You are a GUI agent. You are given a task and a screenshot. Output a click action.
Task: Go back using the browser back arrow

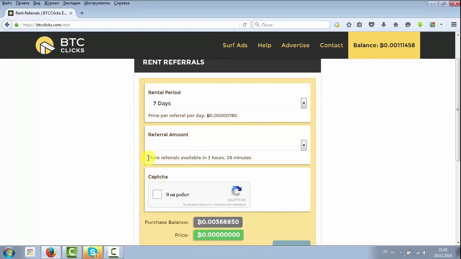tap(7, 24)
